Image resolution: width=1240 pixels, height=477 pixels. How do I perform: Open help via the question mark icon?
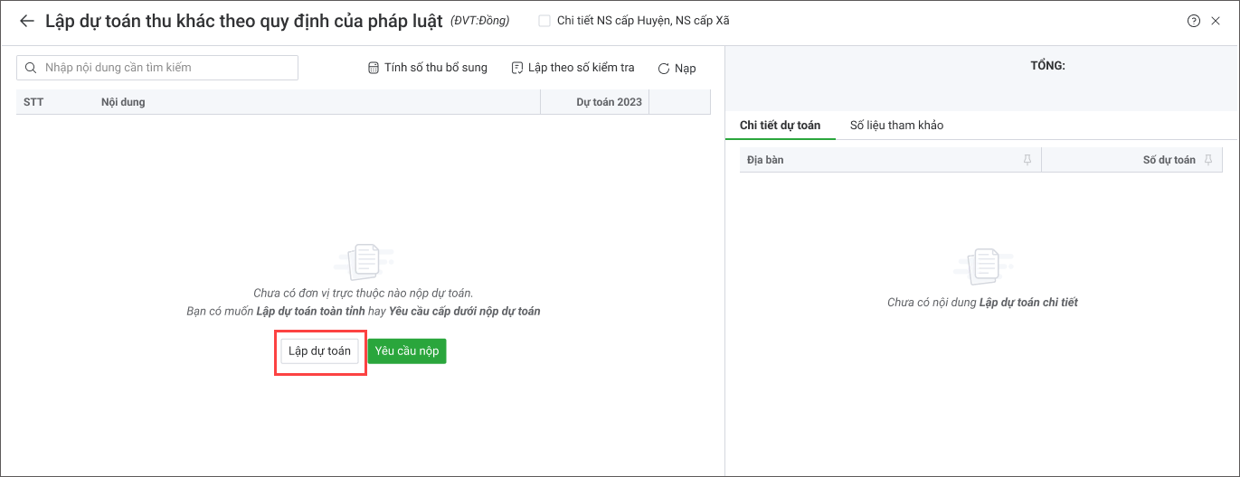pyautogui.click(x=1194, y=21)
